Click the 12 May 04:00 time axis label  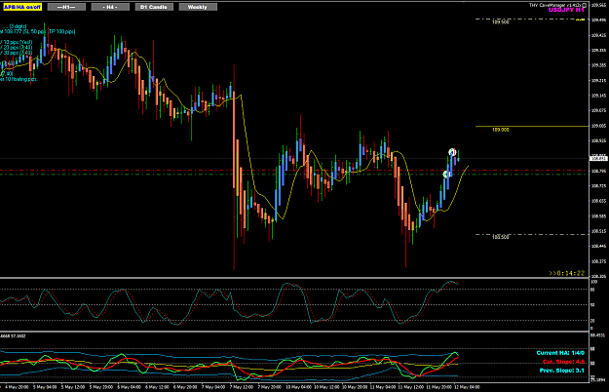click(467, 387)
